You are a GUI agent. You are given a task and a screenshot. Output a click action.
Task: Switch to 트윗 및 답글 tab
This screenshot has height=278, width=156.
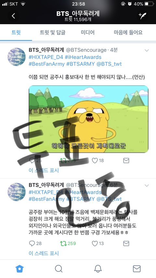[53, 33]
